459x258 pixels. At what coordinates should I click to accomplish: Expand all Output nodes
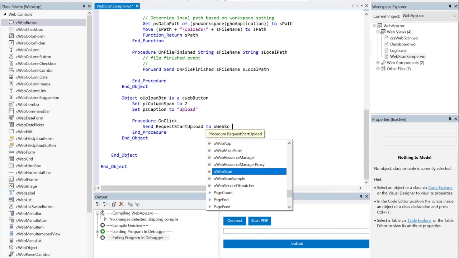(131, 204)
